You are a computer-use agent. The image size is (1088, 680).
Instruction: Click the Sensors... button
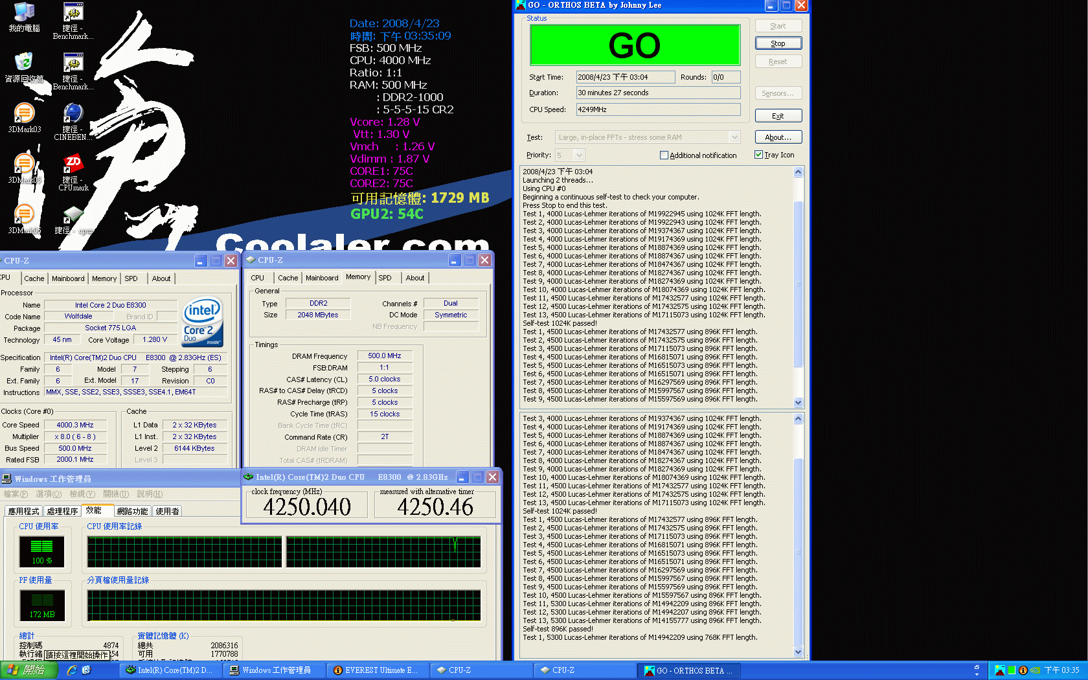(778, 93)
